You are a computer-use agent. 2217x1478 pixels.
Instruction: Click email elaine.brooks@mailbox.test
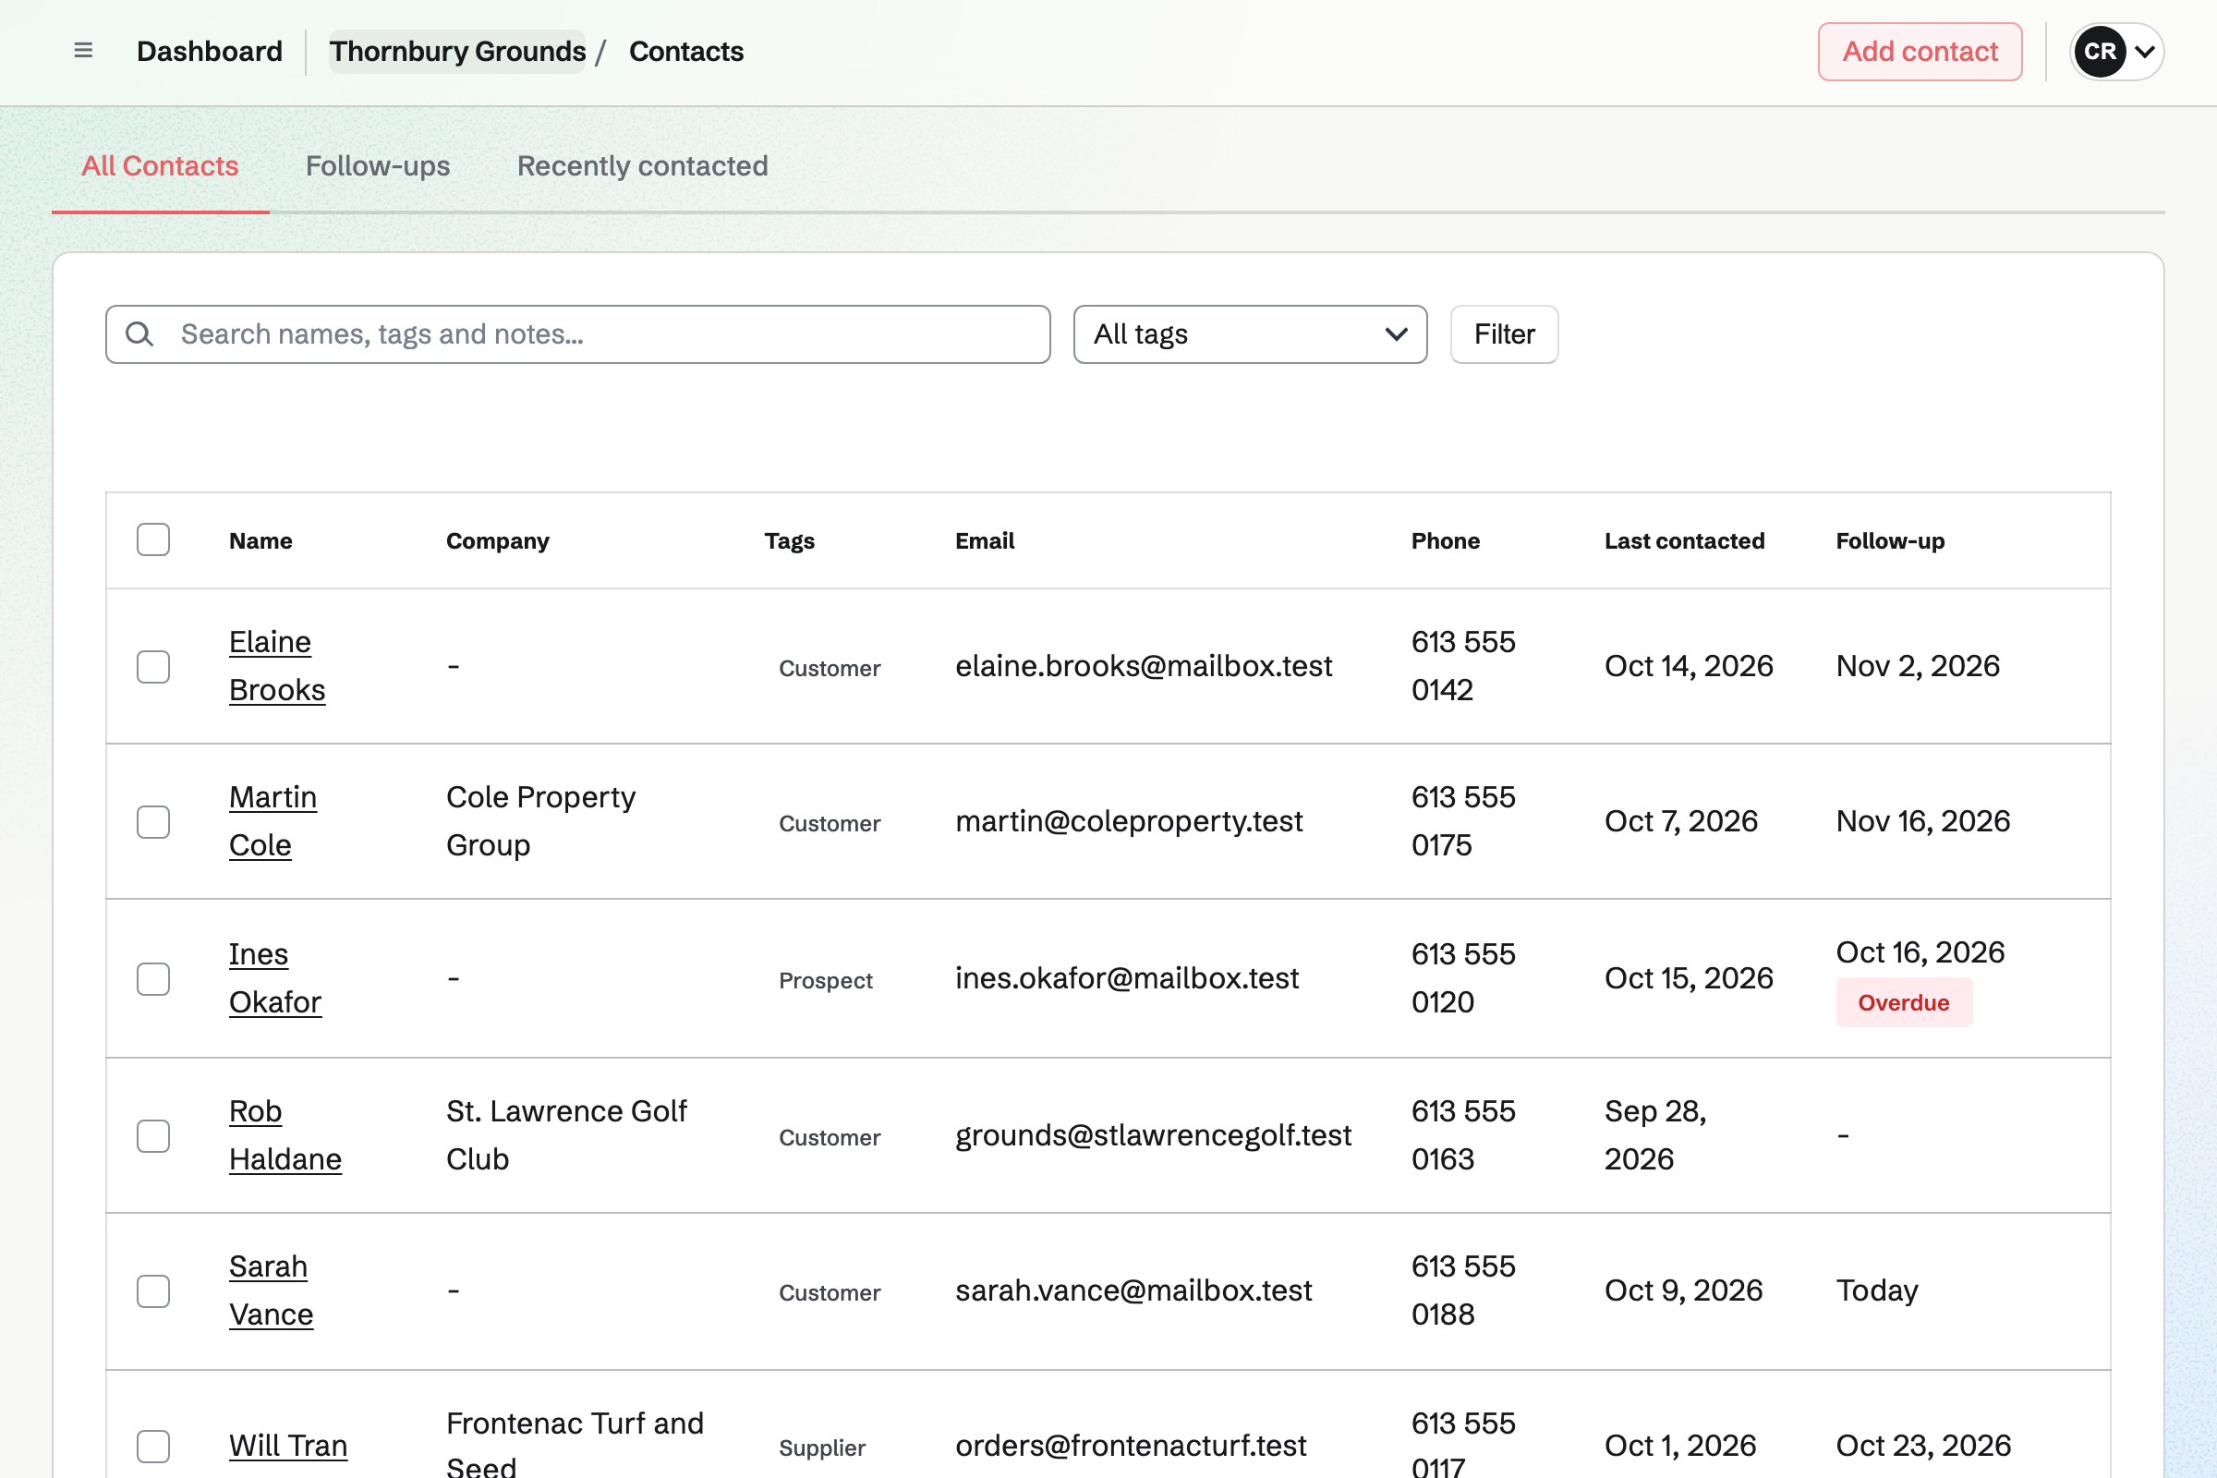pyautogui.click(x=1144, y=665)
